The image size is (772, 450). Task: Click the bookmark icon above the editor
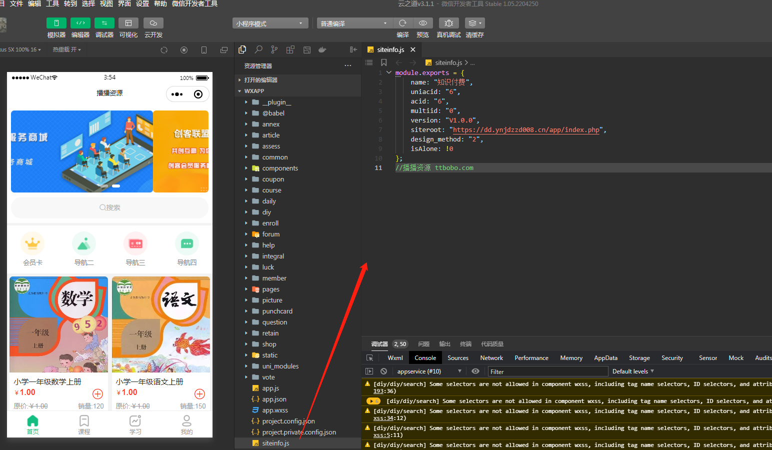384,62
